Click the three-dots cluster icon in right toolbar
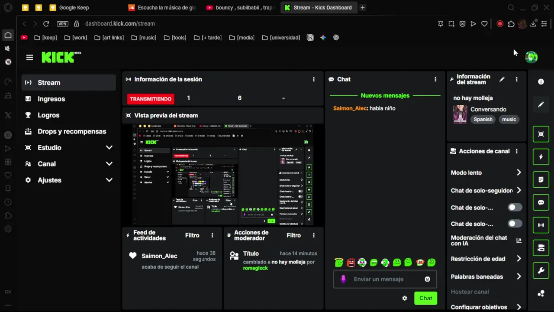This screenshot has width=554, height=312. click(x=541, y=293)
